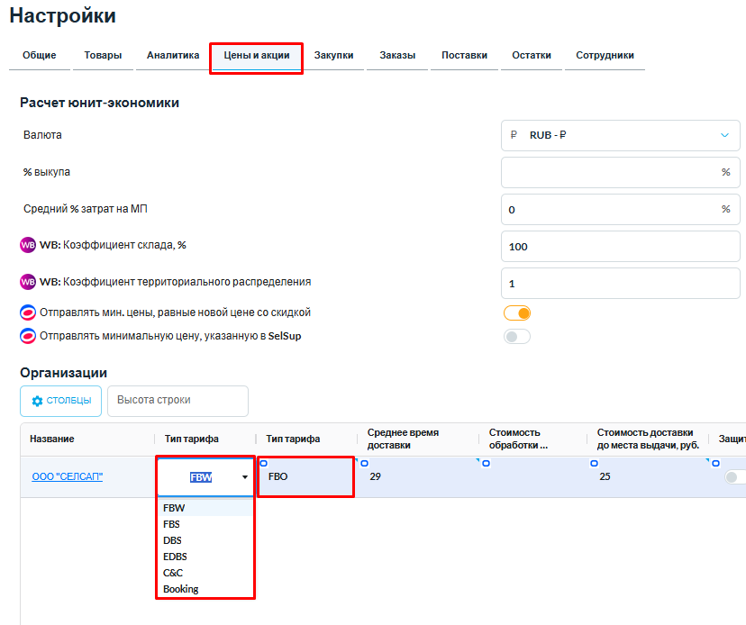Toggle the switch in the ООО СЕЛСАП row
The height and width of the screenshot is (625, 746).
(x=734, y=477)
